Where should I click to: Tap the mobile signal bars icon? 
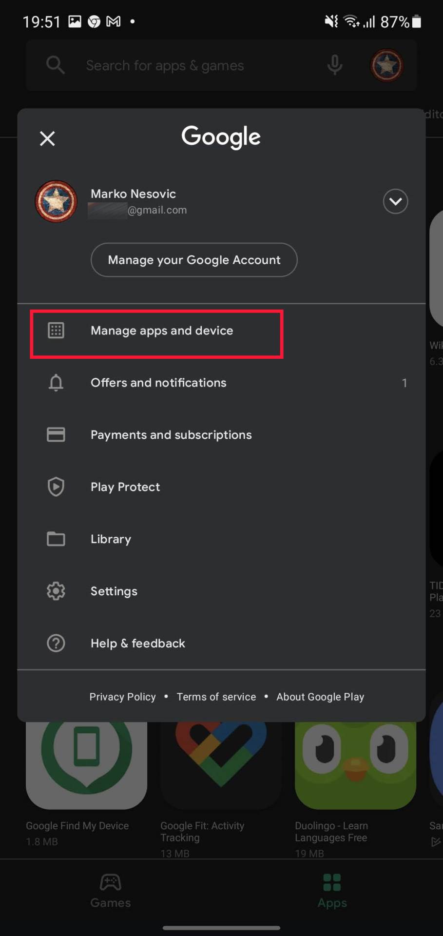[x=369, y=21]
